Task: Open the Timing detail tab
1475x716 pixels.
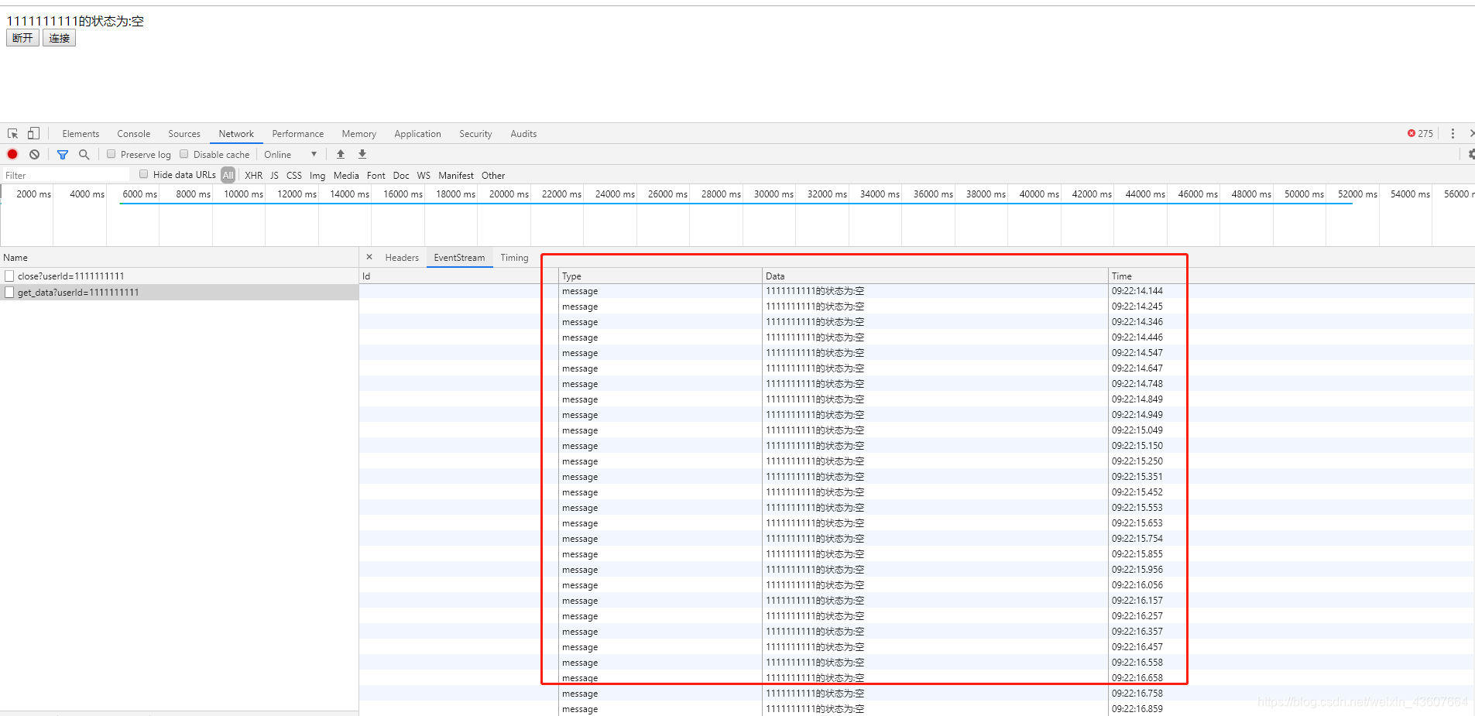Action: [x=514, y=258]
